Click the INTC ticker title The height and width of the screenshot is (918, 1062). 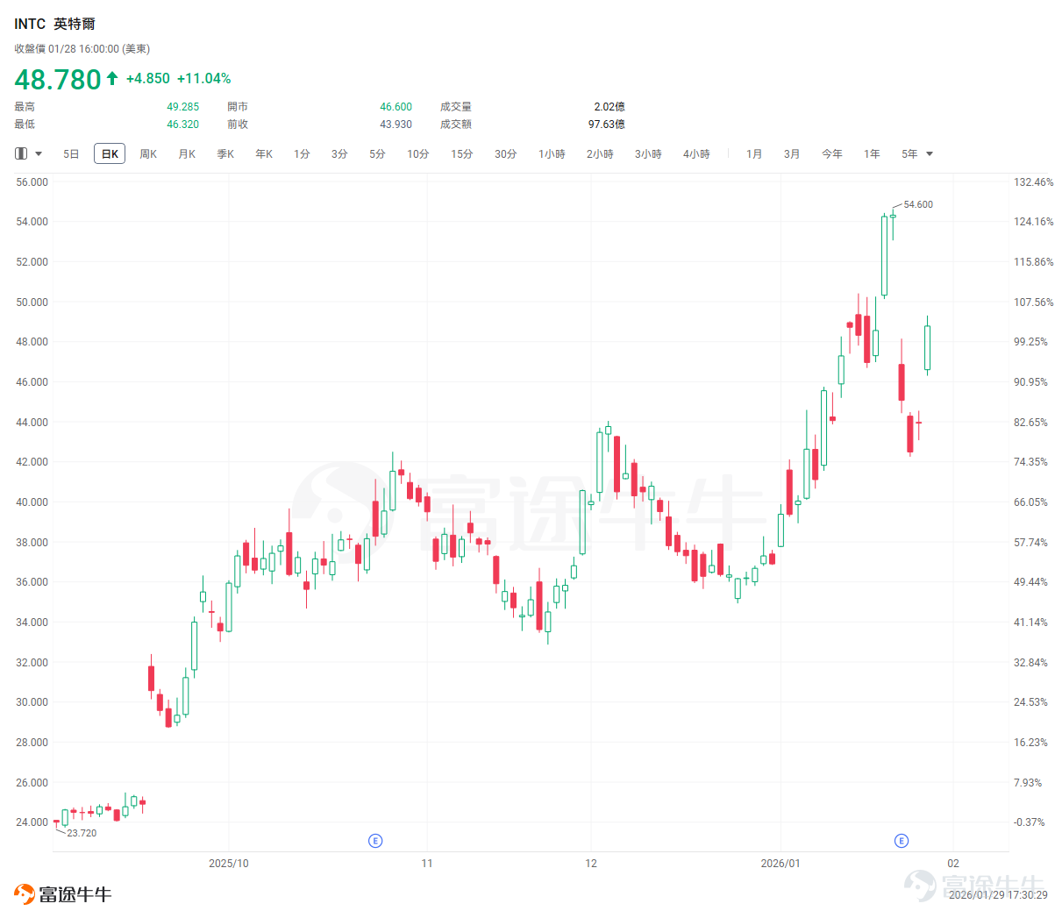(x=30, y=24)
